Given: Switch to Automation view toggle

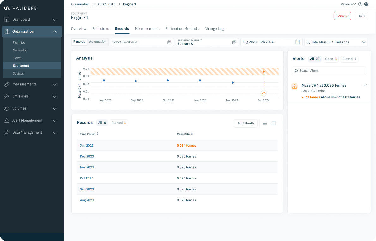Looking at the screenshot, I should (98, 42).
